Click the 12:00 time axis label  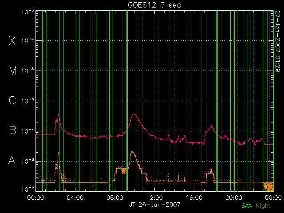point(154,197)
